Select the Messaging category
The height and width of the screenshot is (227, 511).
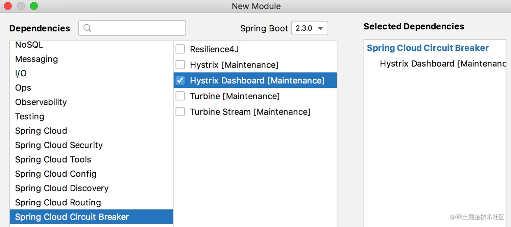click(x=36, y=59)
